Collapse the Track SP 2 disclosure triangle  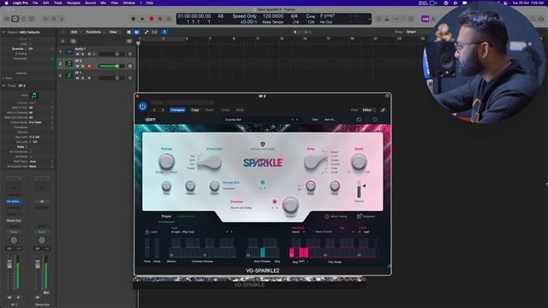click(3, 86)
